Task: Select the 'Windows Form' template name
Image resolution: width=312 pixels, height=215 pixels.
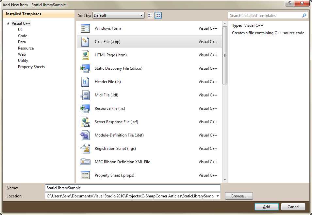Action: (107, 28)
